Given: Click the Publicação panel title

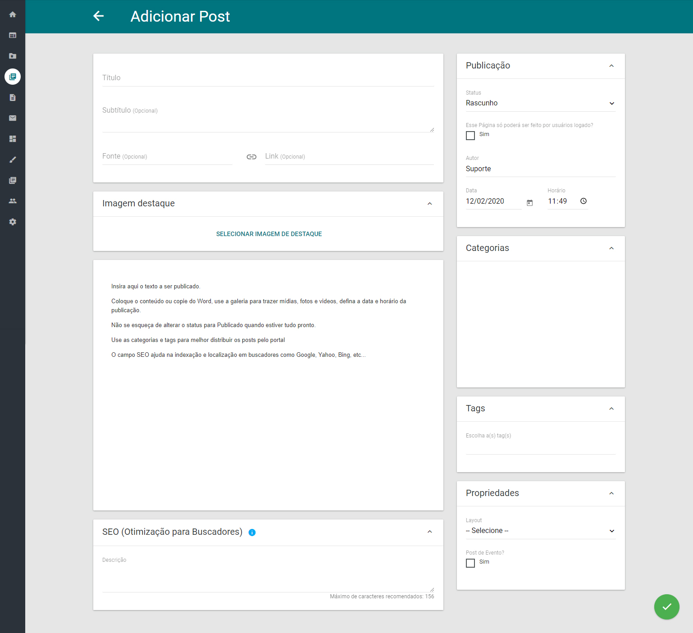Looking at the screenshot, I should [x=488, y=66].
